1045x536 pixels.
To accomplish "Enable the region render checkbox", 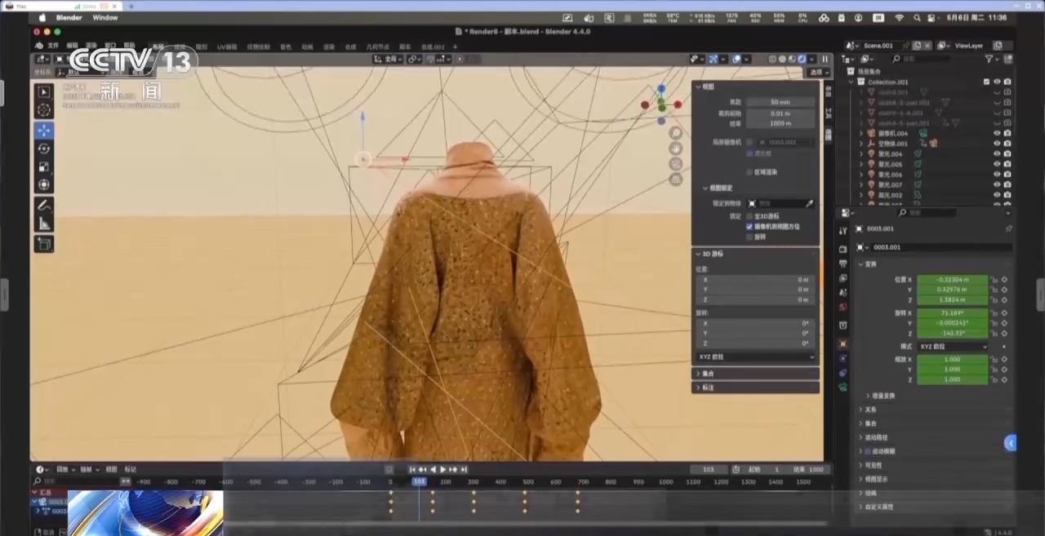I will coord(749,172).
